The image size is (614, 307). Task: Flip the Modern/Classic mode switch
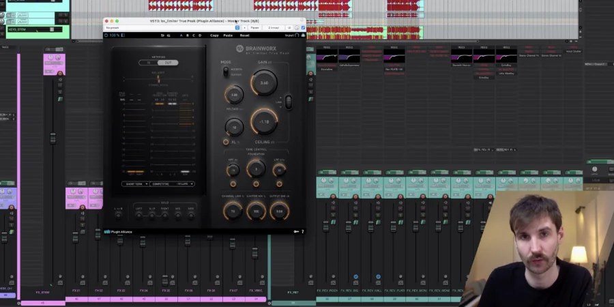click(226, 72)
